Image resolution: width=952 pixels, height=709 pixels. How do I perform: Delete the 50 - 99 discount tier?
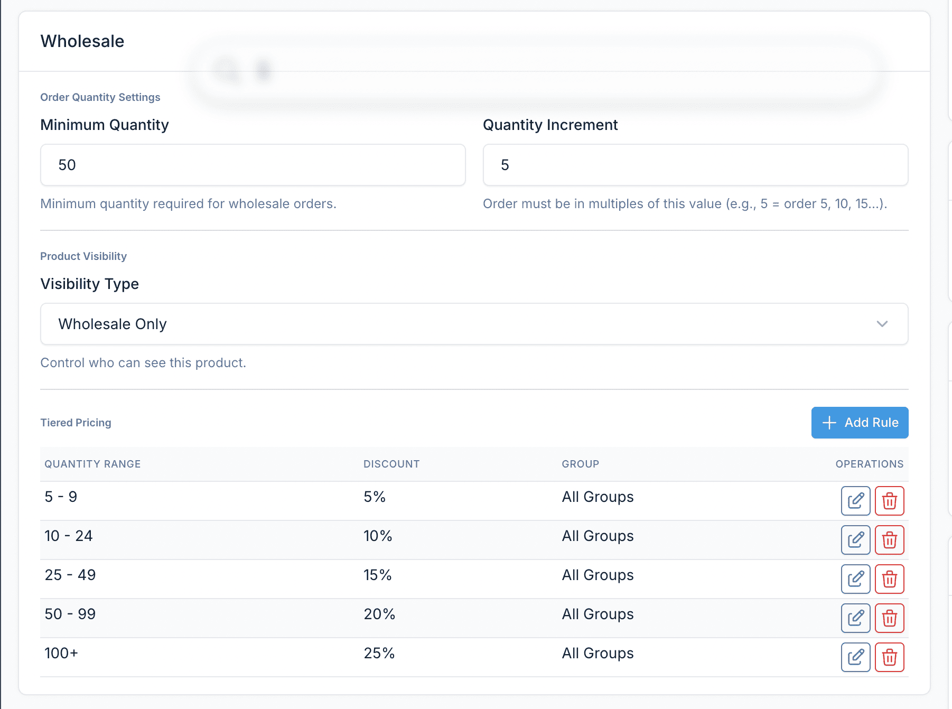click(x=890, y=618)
